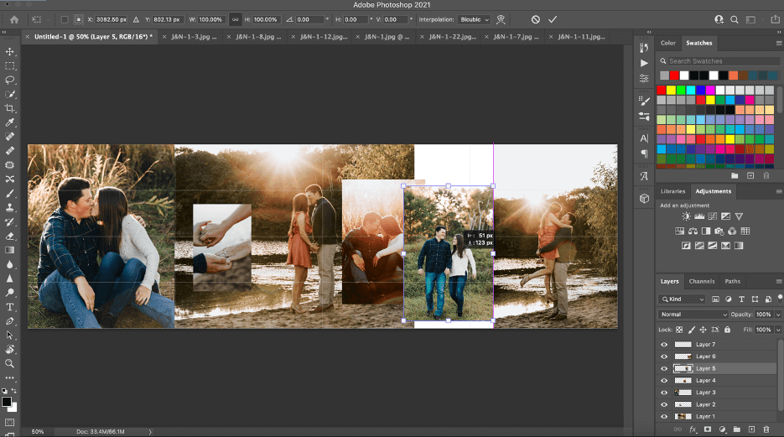The width and height of the screenshot is (784, 437).
Task: Open the Opacity value dropdown arrow
Action: (x=777, y=315)
